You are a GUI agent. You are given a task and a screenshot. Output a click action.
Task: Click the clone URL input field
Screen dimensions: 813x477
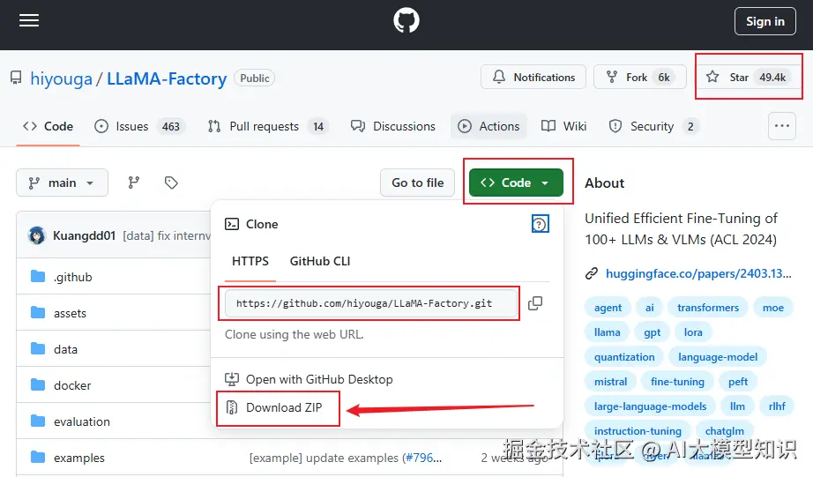[x=370, y=303]
